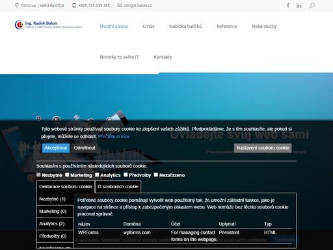Select Předvolby (0) category
Image resolution: width=333 pixels, height=250 pixels.
tap(55, 236)
